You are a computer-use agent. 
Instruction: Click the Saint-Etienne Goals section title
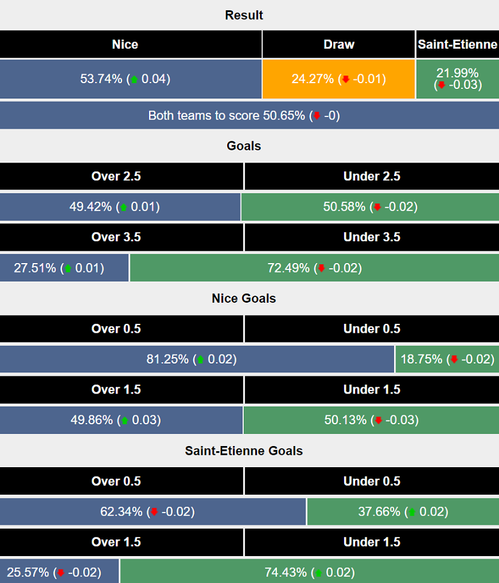pyautogui.click(x=244, y=451)
